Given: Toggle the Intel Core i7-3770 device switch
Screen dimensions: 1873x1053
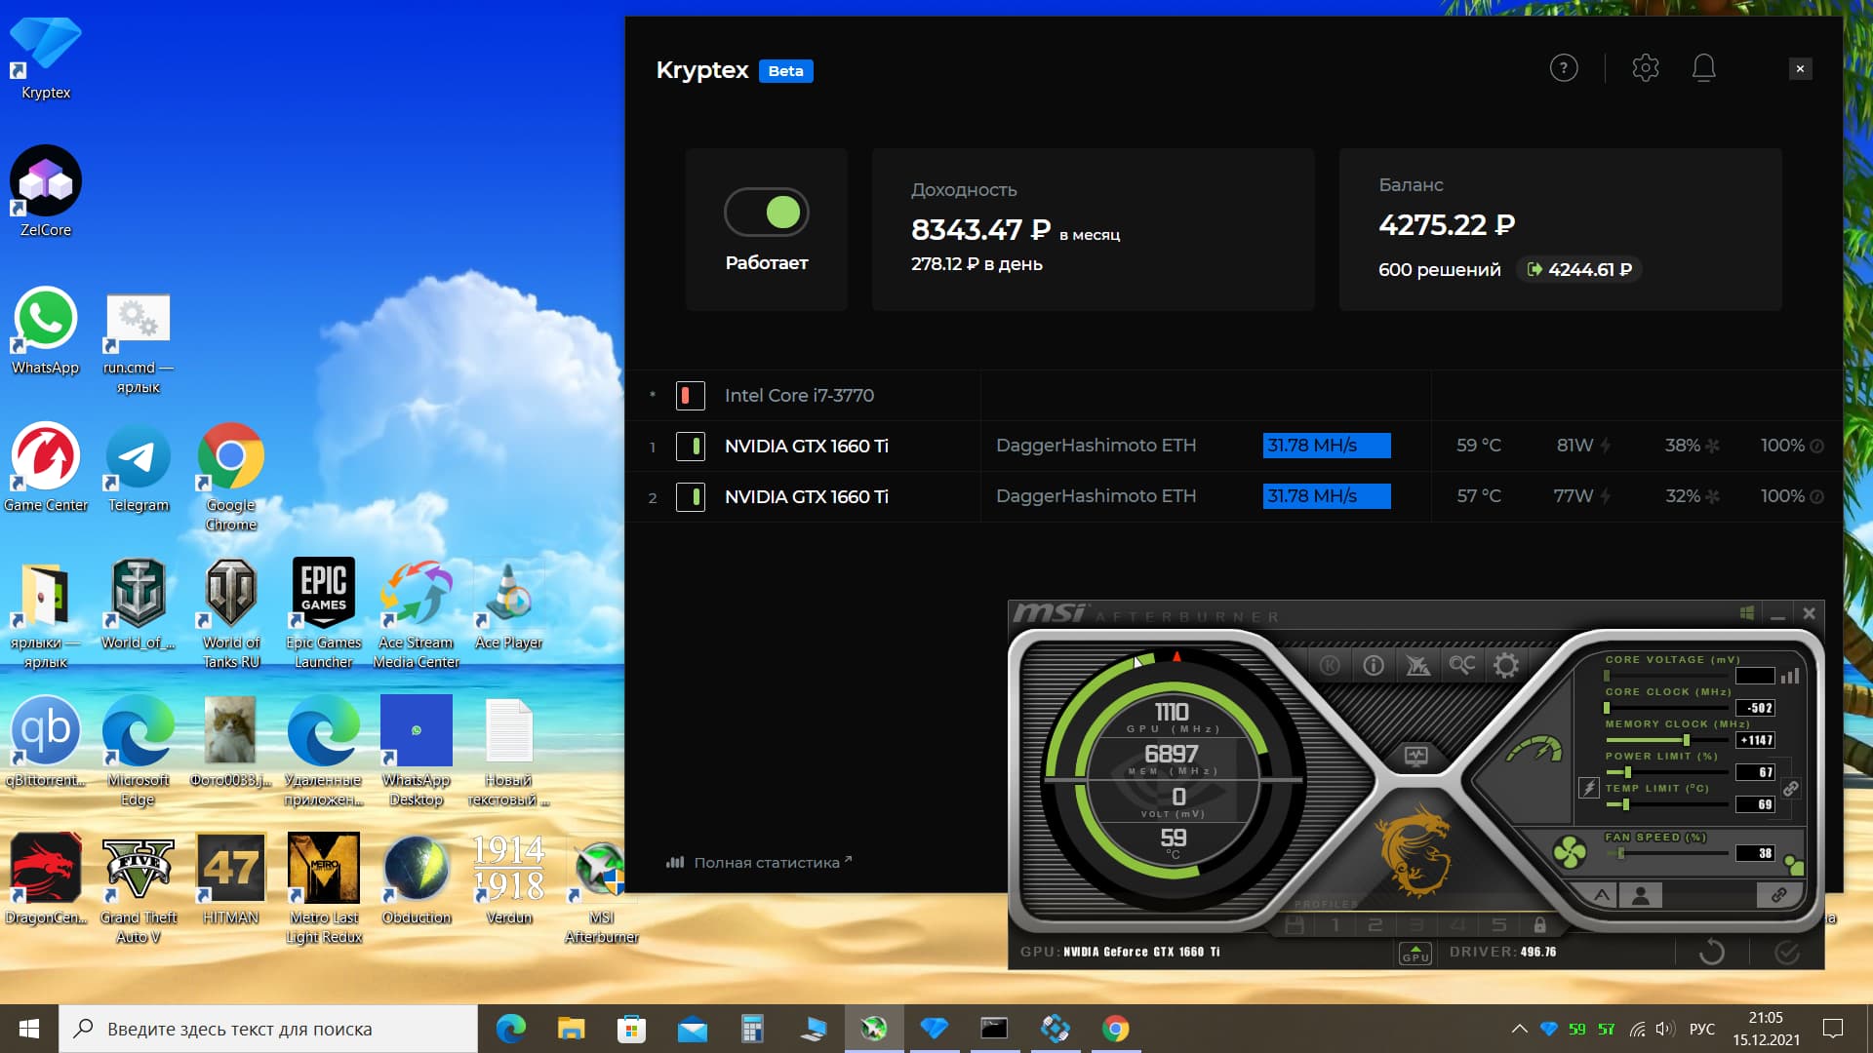Looking at the screenshot, I should coord(691,396).
